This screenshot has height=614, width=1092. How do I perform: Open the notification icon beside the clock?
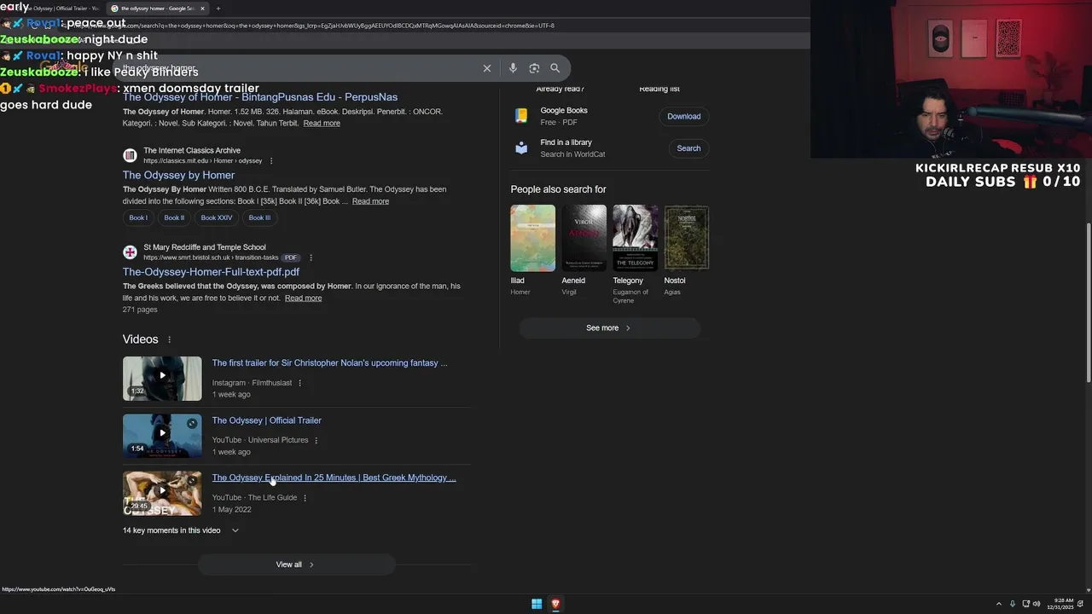pyautogui.click(x=1082, y=604)
